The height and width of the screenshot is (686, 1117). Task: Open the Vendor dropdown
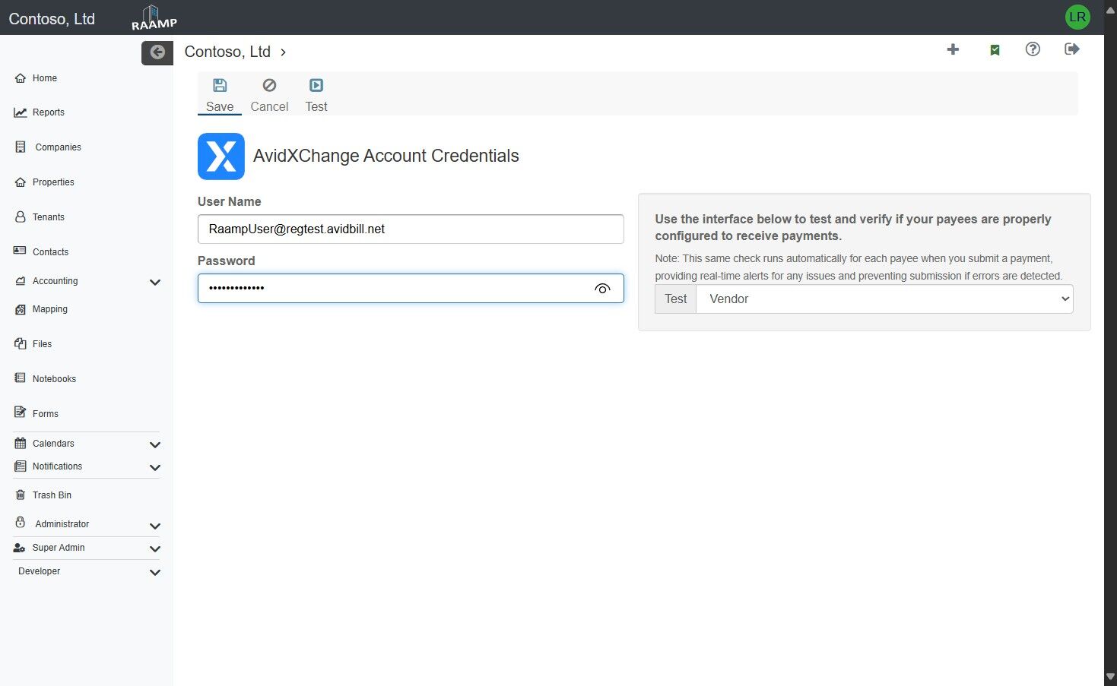(x=884, y=299)
